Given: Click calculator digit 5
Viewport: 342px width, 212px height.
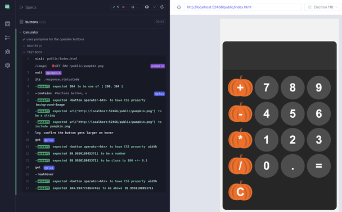Looking at the screenshot, I should tap(292, 113).
